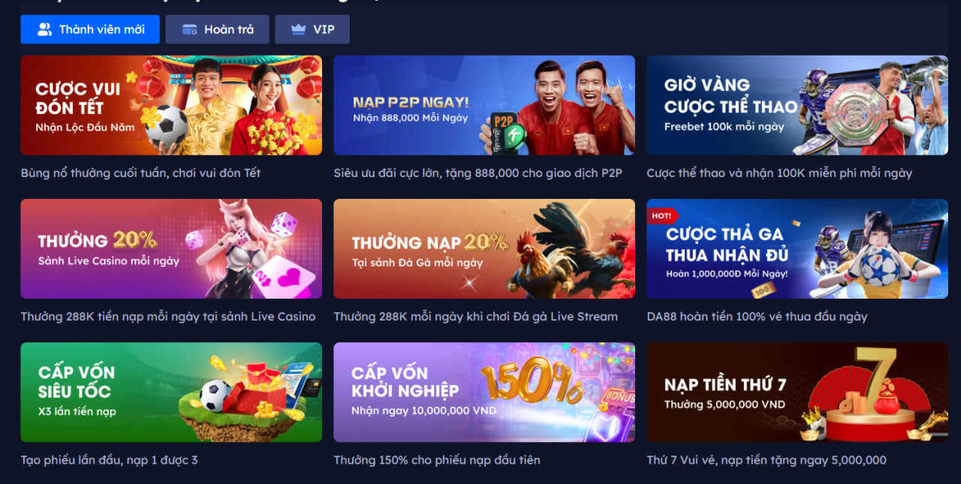The height and width of the screenshot is (484, 961).
Task: Open the Nạp Tiền Thứ 7 banner
Action: [797, 392]
